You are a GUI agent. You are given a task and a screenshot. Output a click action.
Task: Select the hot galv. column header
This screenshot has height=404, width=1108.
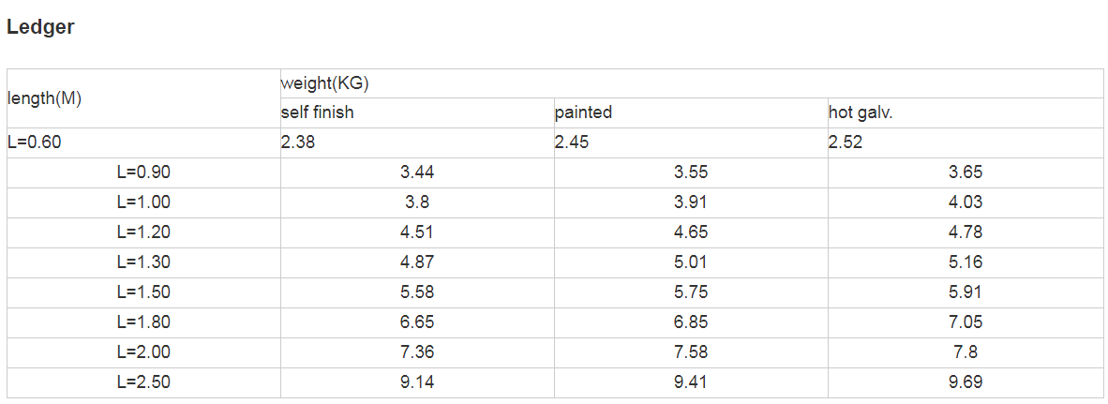point(966,113)
